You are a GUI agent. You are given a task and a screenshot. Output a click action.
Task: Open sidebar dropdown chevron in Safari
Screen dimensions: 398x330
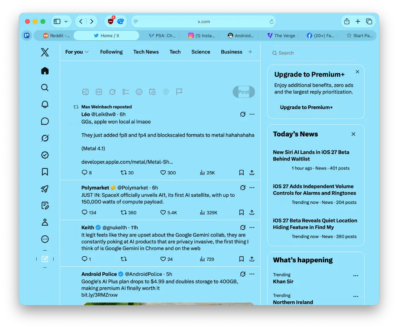pos(66,21)
